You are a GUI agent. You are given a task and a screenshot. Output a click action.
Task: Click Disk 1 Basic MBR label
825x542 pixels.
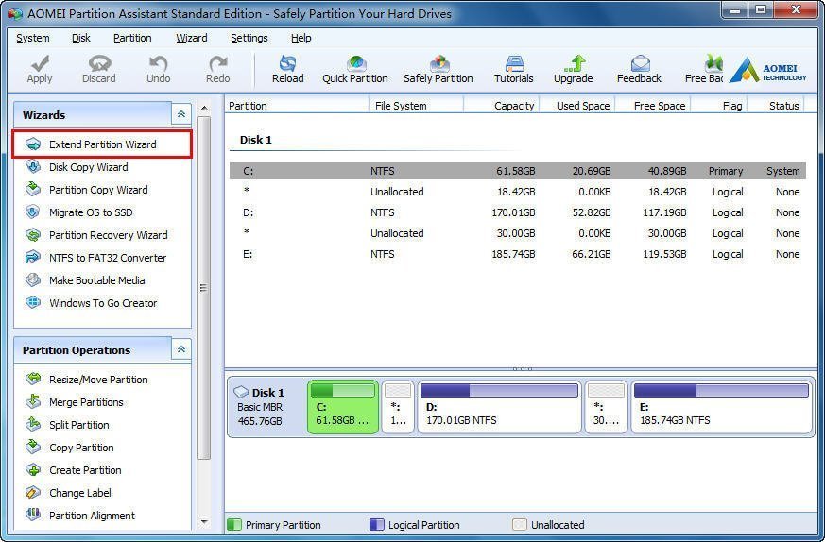pyautogui.click(x=260, y=407)
